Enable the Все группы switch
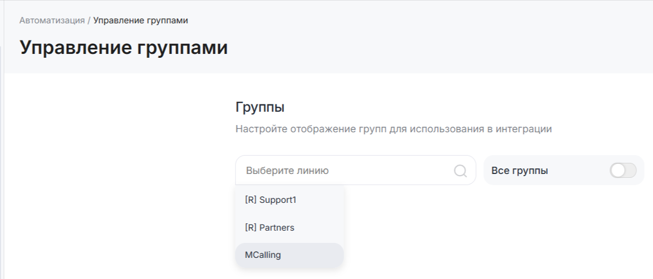 pyautogui.click(x=623, y=171)
